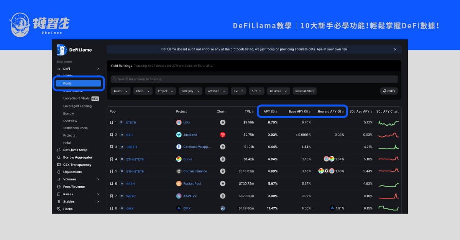
Task: Open the Columns dropdown
Action: [x=279, y=91]
